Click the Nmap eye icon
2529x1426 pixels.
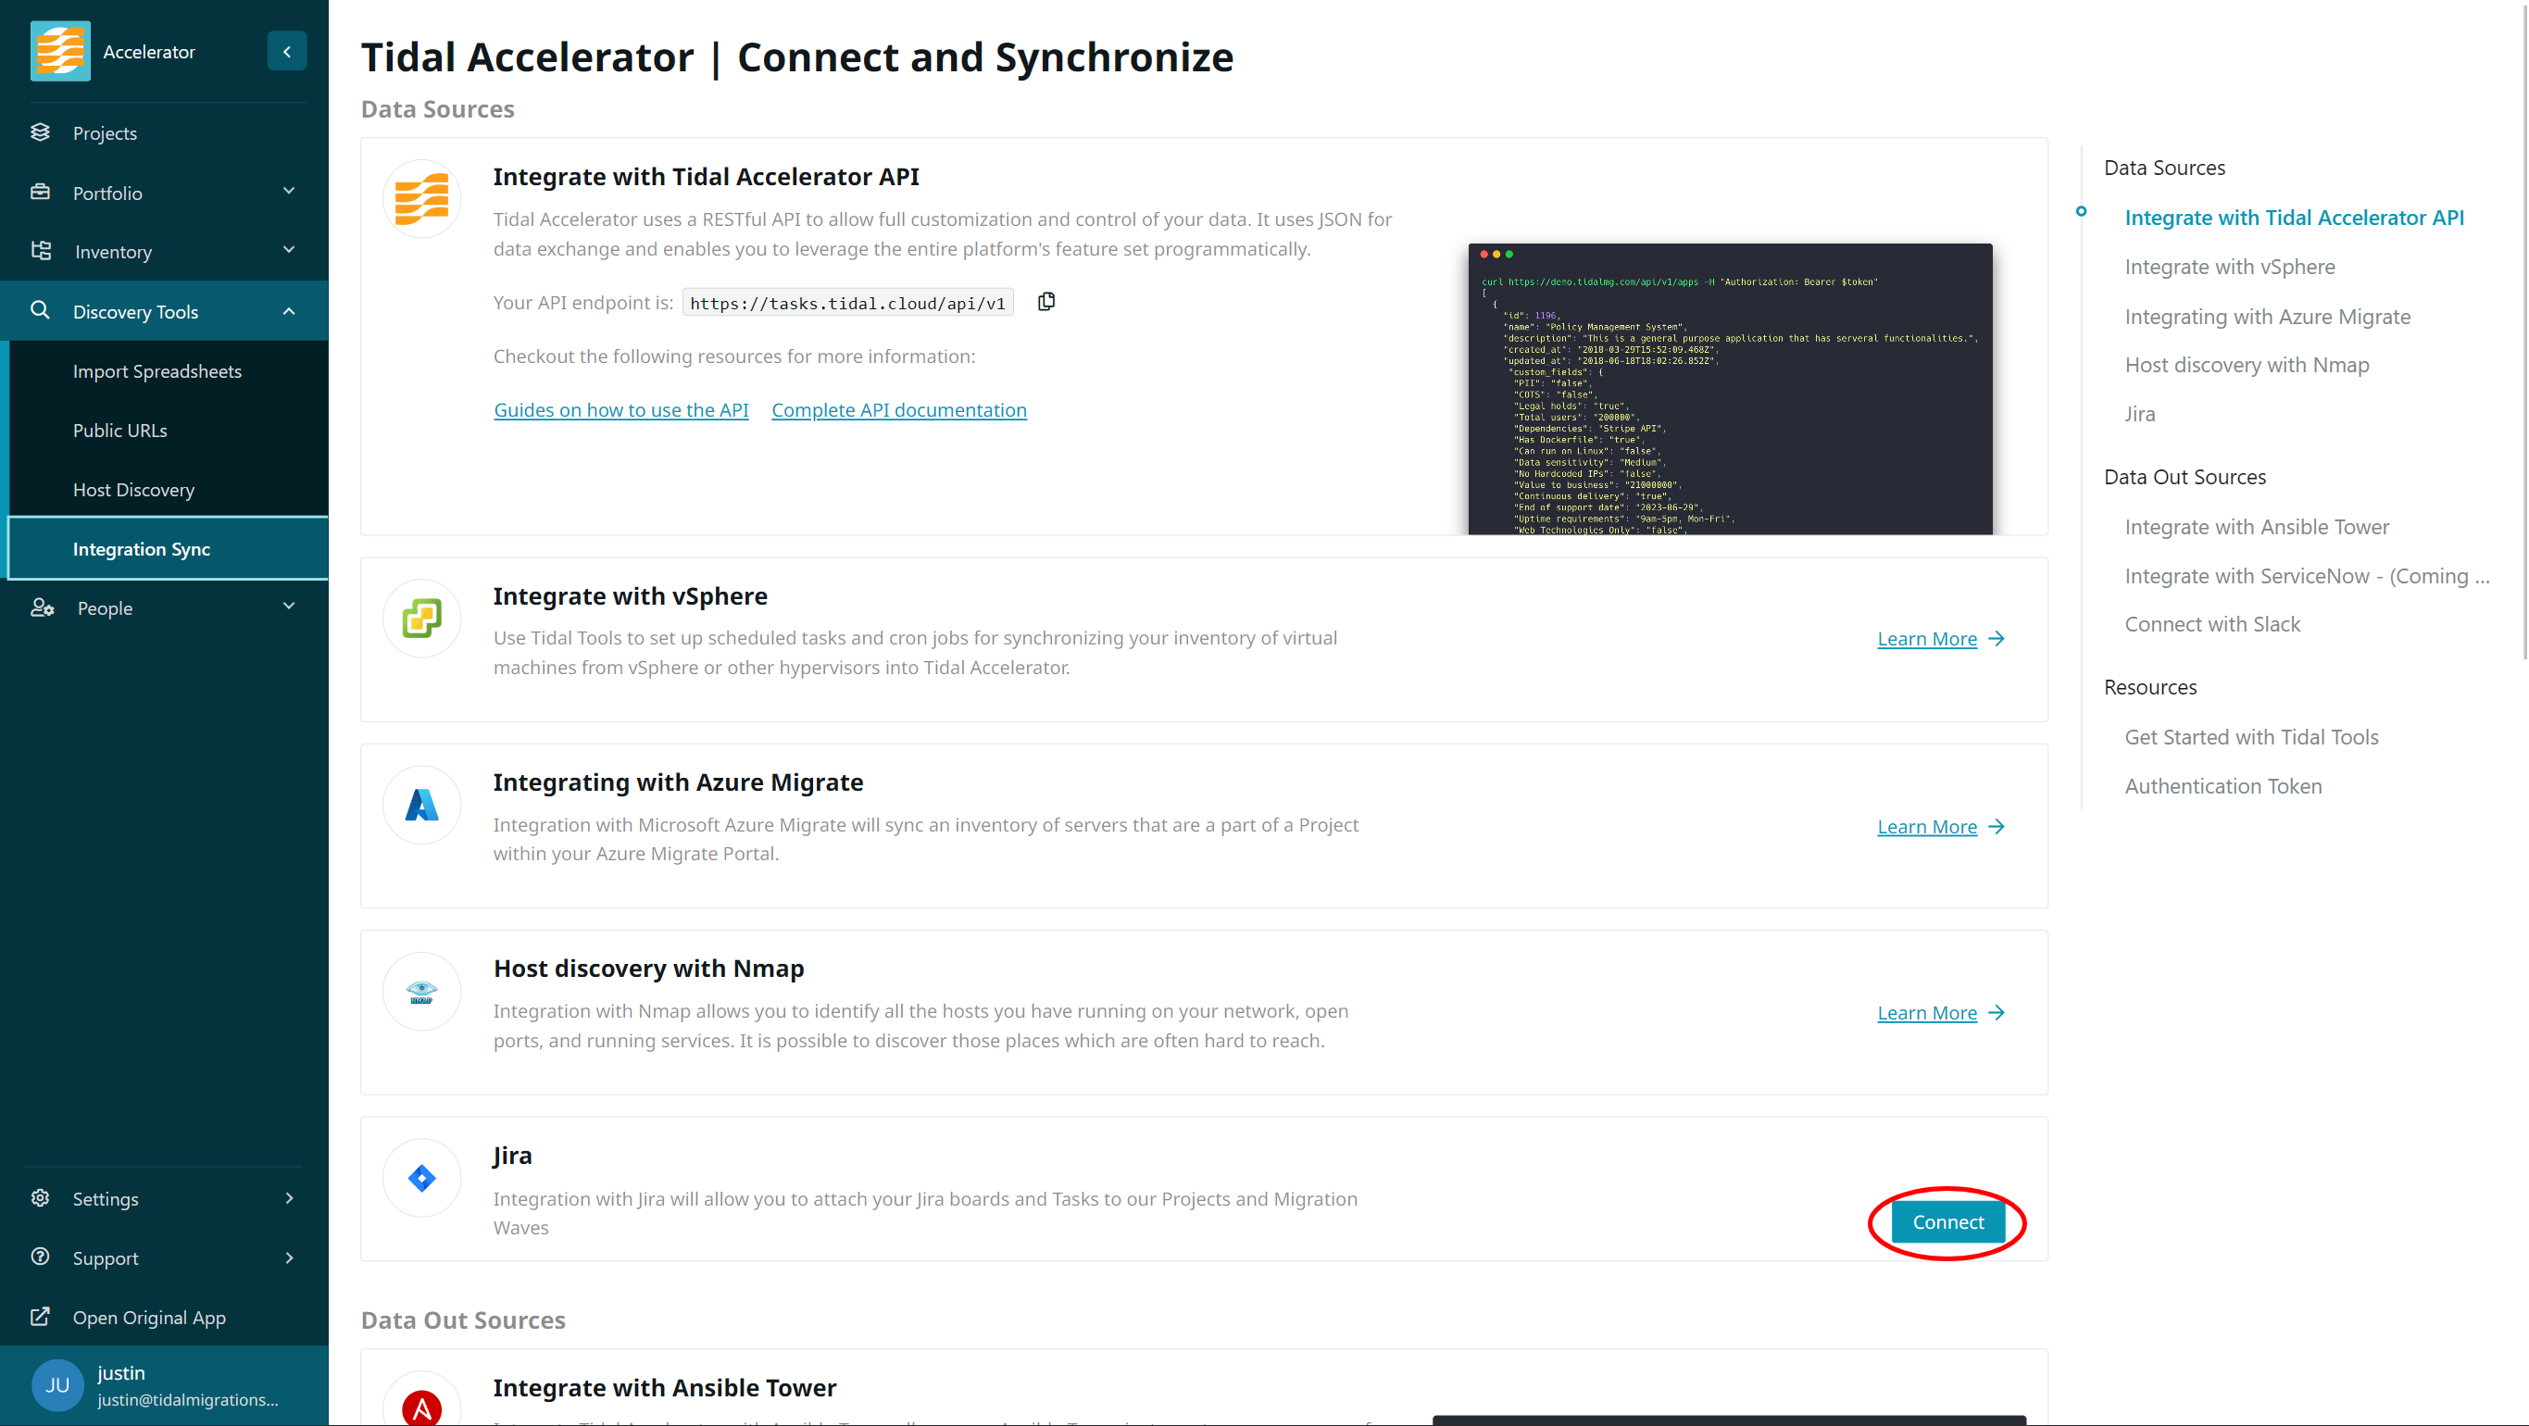click(421, 991)
